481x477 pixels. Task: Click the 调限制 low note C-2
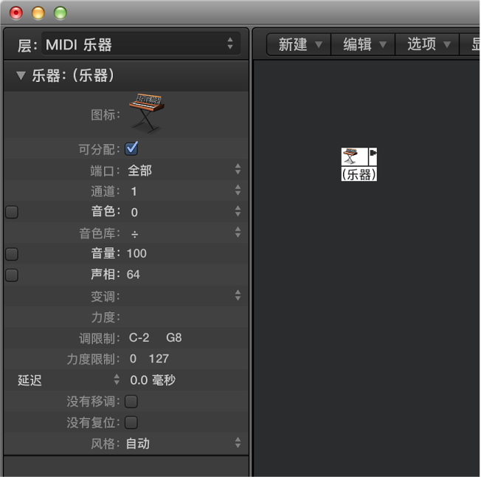pyautogui.click(x=139, y=337)
